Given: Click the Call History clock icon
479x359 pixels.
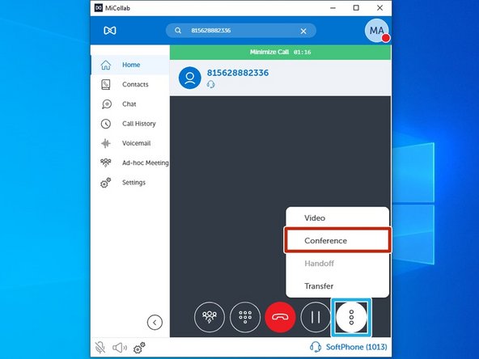Looking at the screenshot, I should [106, 124].
